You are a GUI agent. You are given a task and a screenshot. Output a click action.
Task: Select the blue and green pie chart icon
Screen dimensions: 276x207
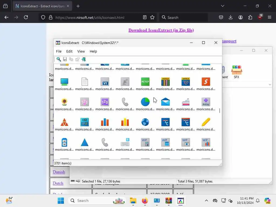[145, 102]
